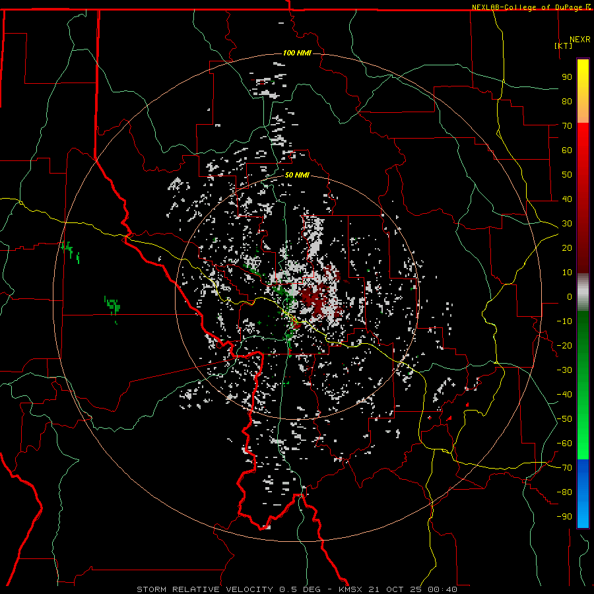Screen dimensions: 594x594
Task: Click the -30 value on velocity scale
Action: tap(564, 370)
